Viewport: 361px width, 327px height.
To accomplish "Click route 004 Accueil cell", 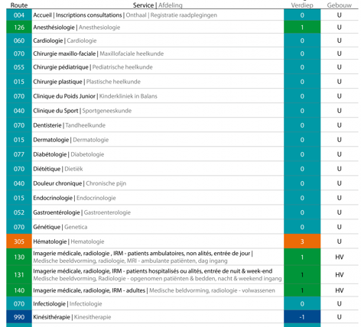I will [19, 15].
